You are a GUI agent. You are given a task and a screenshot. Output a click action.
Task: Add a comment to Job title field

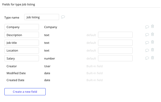coord(147,42)
